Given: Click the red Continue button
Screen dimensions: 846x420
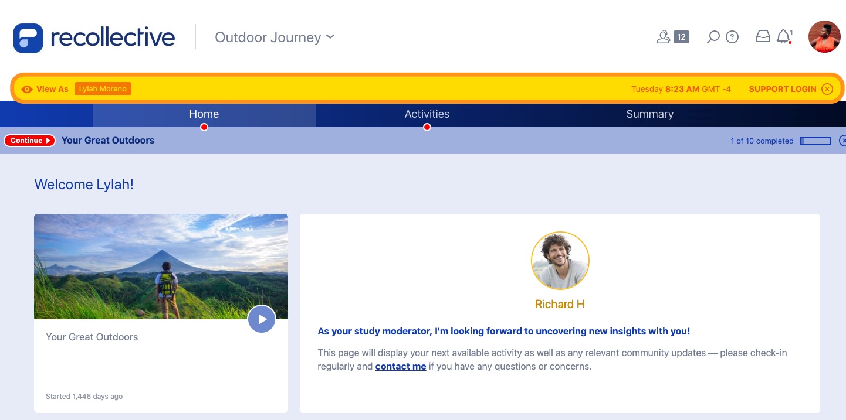Looking at the screenshot, I should (x=30, y=141).
